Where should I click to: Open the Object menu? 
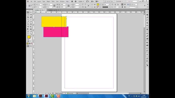point(48,1)
